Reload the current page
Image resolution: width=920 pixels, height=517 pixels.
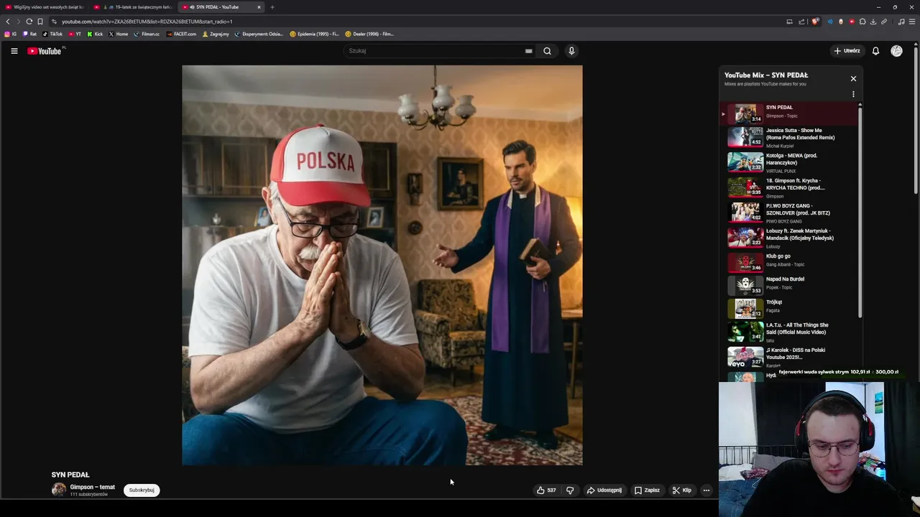29,22
